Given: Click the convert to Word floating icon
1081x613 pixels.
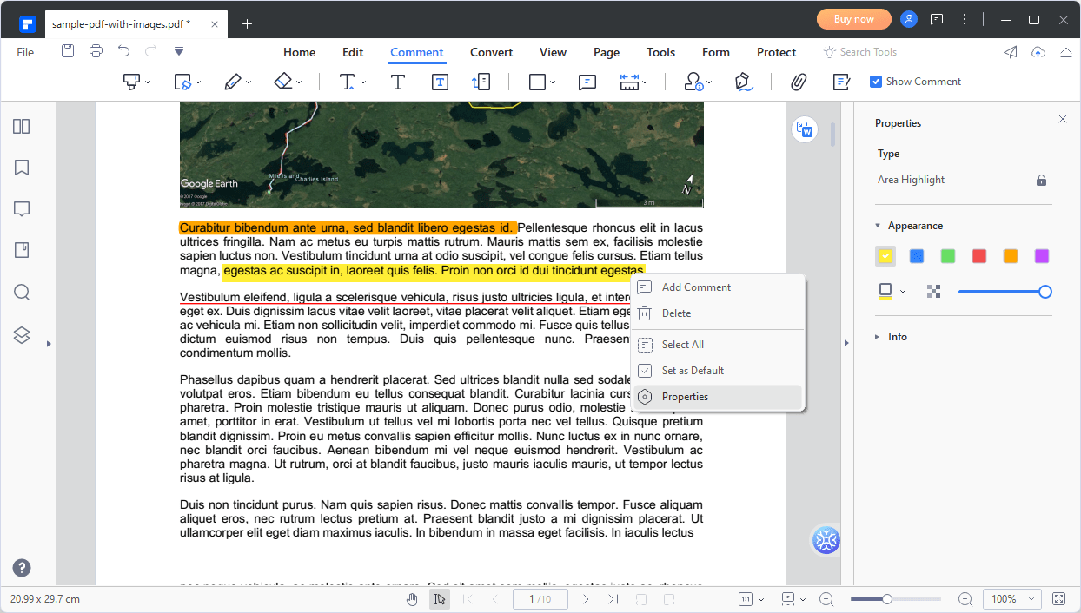Looking at the screenshot, I should [805, 130].
